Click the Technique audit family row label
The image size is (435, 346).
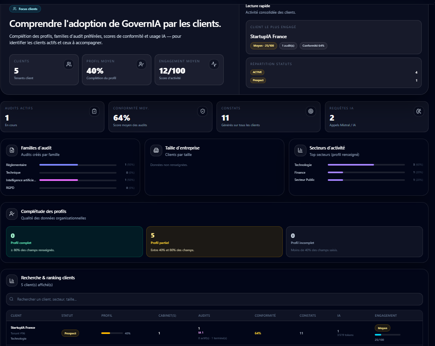(13, 172)
